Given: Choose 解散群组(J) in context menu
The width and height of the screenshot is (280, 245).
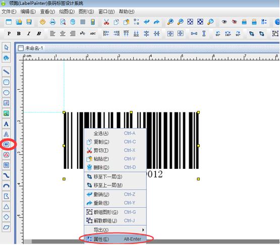Looking at the screenshot, I should coord(115,221).
